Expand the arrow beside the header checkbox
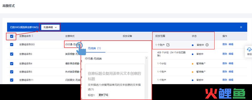This screenshot has height=100, width=252. (15, 36)
